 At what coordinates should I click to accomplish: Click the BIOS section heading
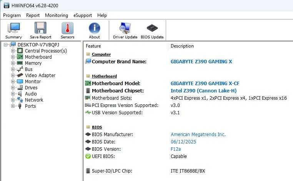97,127
